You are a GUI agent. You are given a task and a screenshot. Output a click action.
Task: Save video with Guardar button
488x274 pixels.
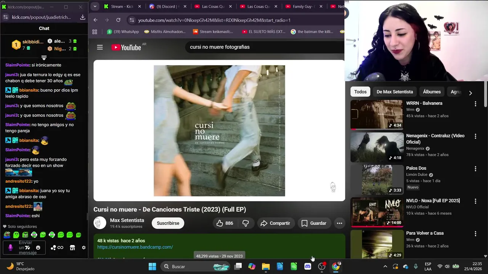(x=314, y=223)
